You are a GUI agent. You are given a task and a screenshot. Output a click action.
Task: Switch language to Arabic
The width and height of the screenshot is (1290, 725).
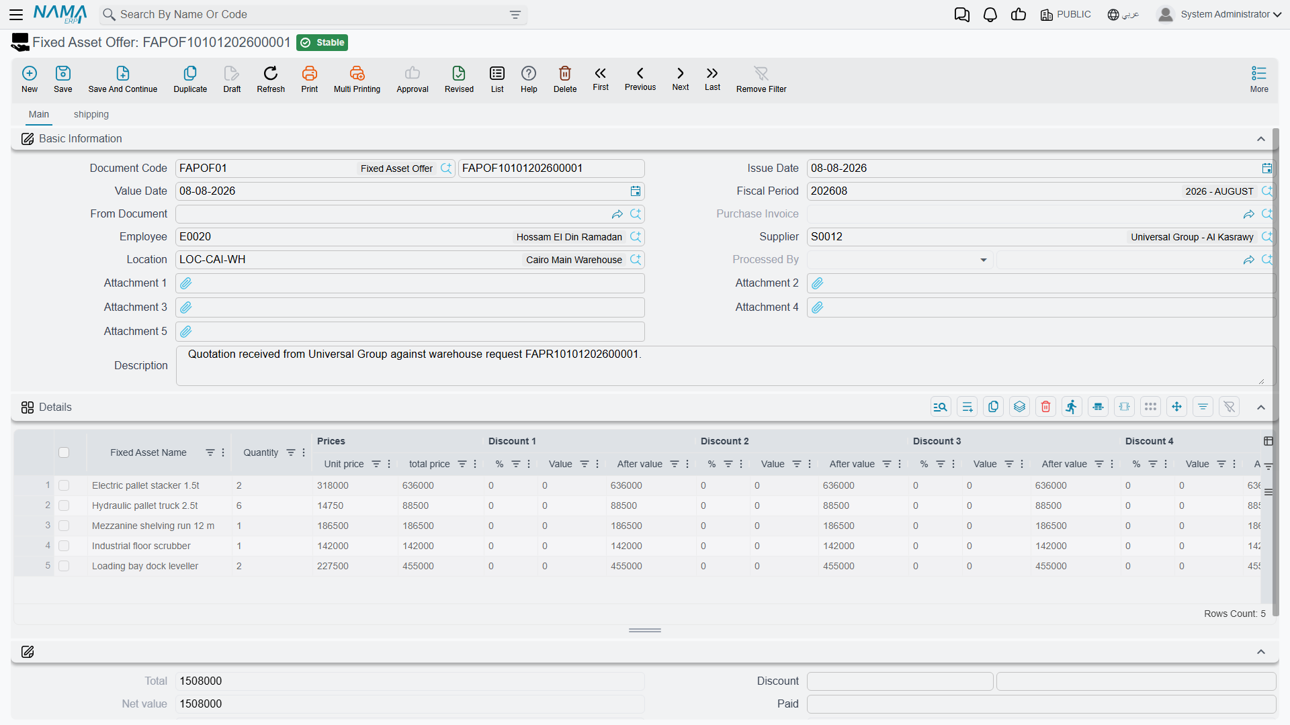click(1123, 14)
